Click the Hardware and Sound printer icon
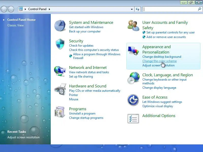 click(x=60, y=89)
